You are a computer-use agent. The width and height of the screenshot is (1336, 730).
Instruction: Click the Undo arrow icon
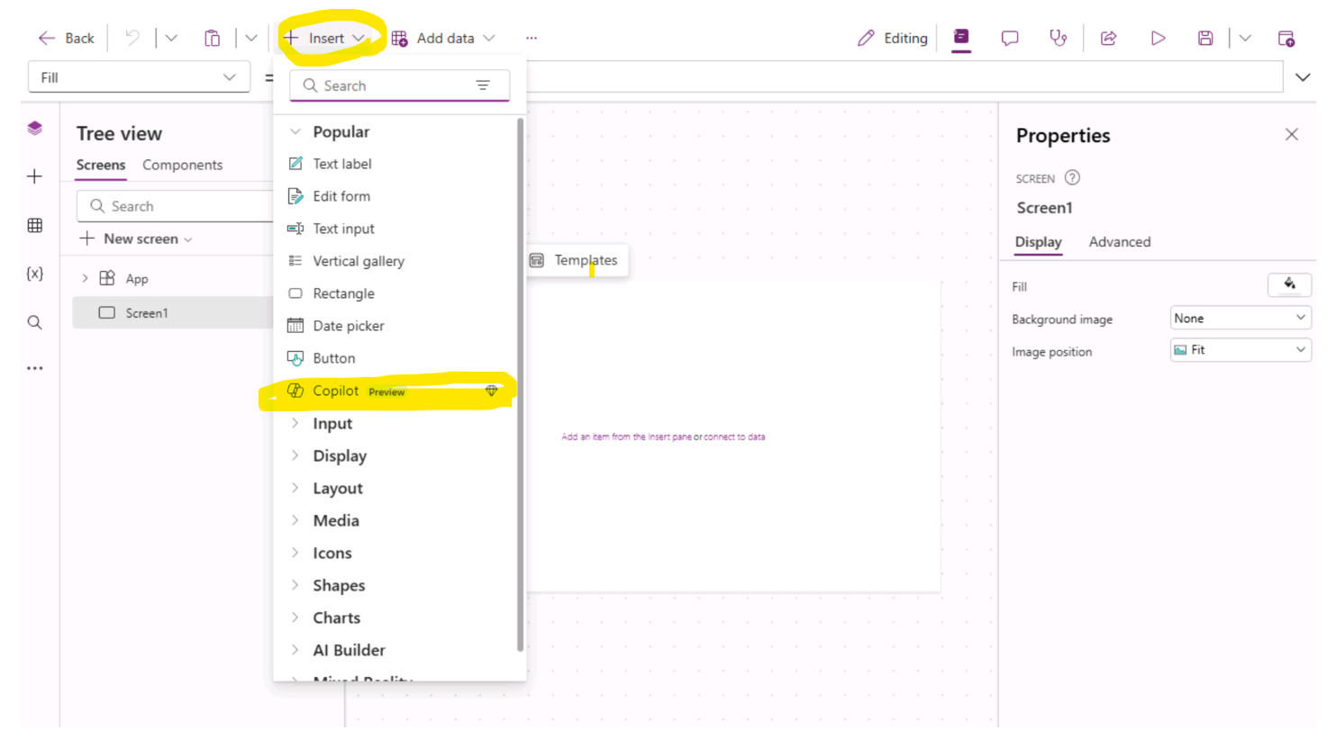coord(132,38)
